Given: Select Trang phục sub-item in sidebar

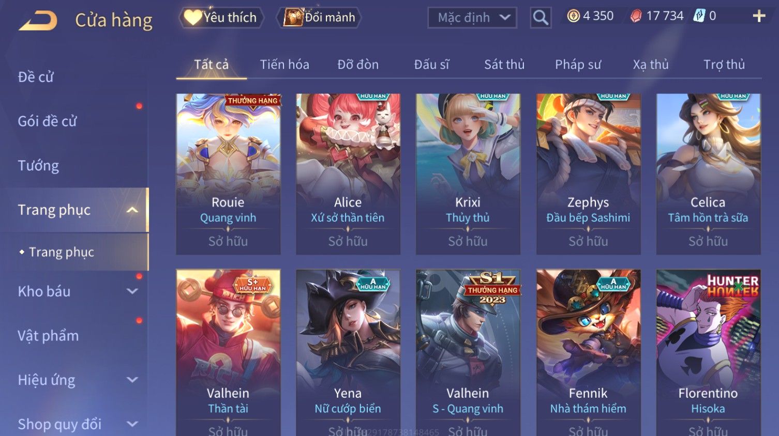Looking at the screenshot, I should [62, 252].
